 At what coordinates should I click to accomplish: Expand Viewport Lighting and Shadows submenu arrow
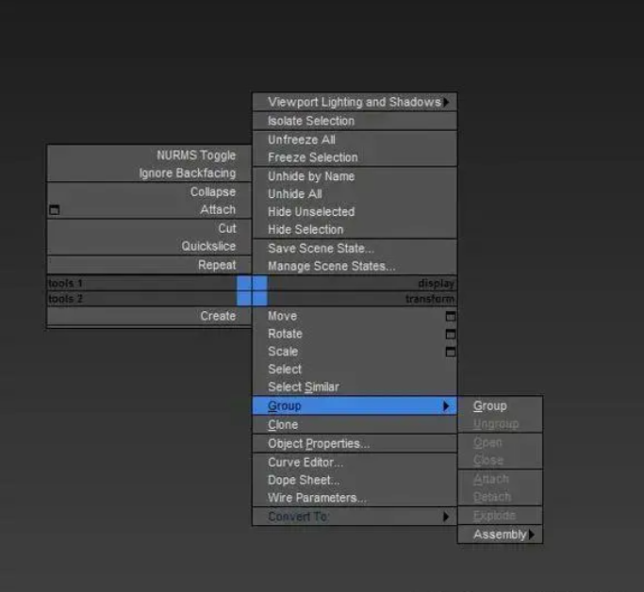pos(446,102)
